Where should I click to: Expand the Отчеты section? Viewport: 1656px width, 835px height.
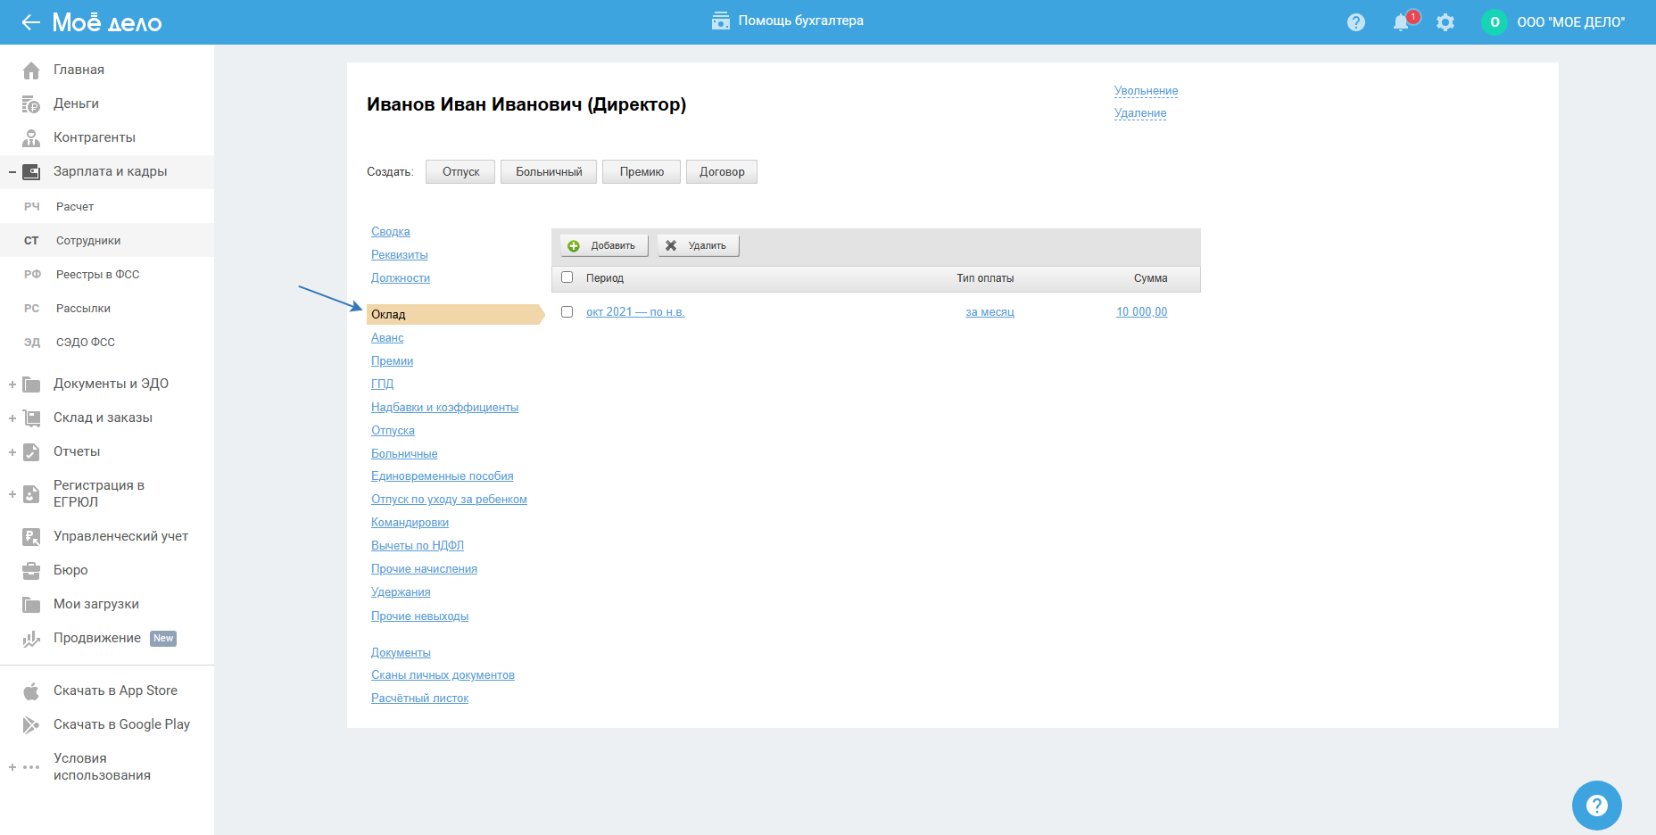(12, 452)
